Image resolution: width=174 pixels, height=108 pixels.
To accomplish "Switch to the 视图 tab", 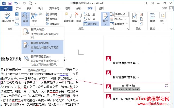I will tap(101, 8).
